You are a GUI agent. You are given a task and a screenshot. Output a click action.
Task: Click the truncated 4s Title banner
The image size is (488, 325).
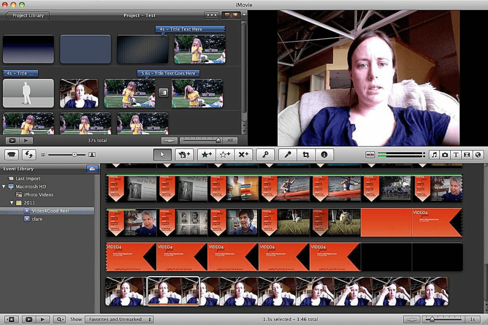[20, 73]
